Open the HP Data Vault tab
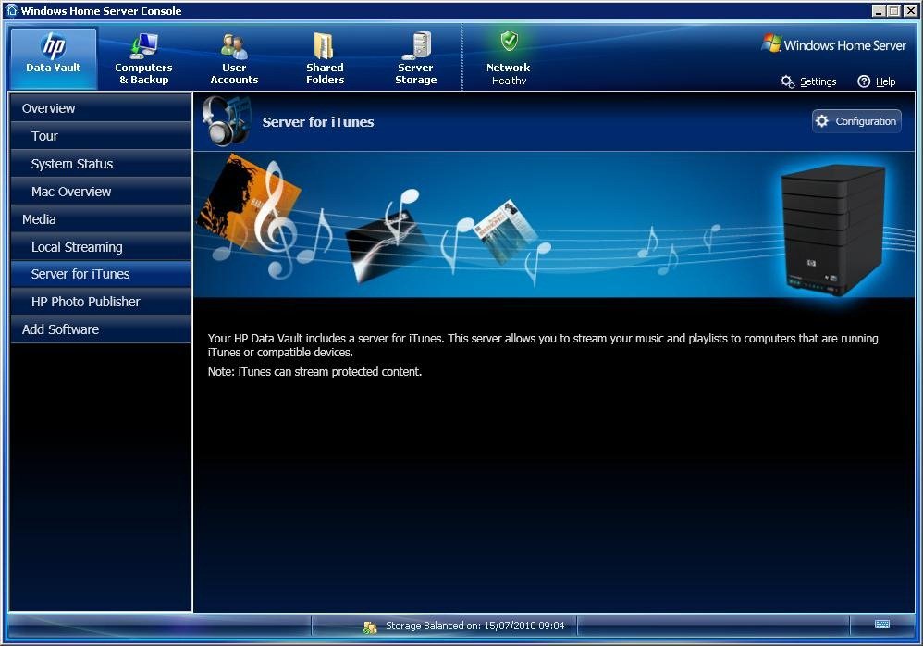 click(54, 57)
